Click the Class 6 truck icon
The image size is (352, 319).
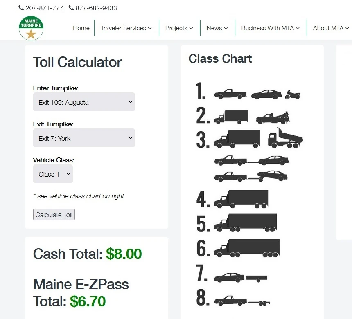click(247, 247)
